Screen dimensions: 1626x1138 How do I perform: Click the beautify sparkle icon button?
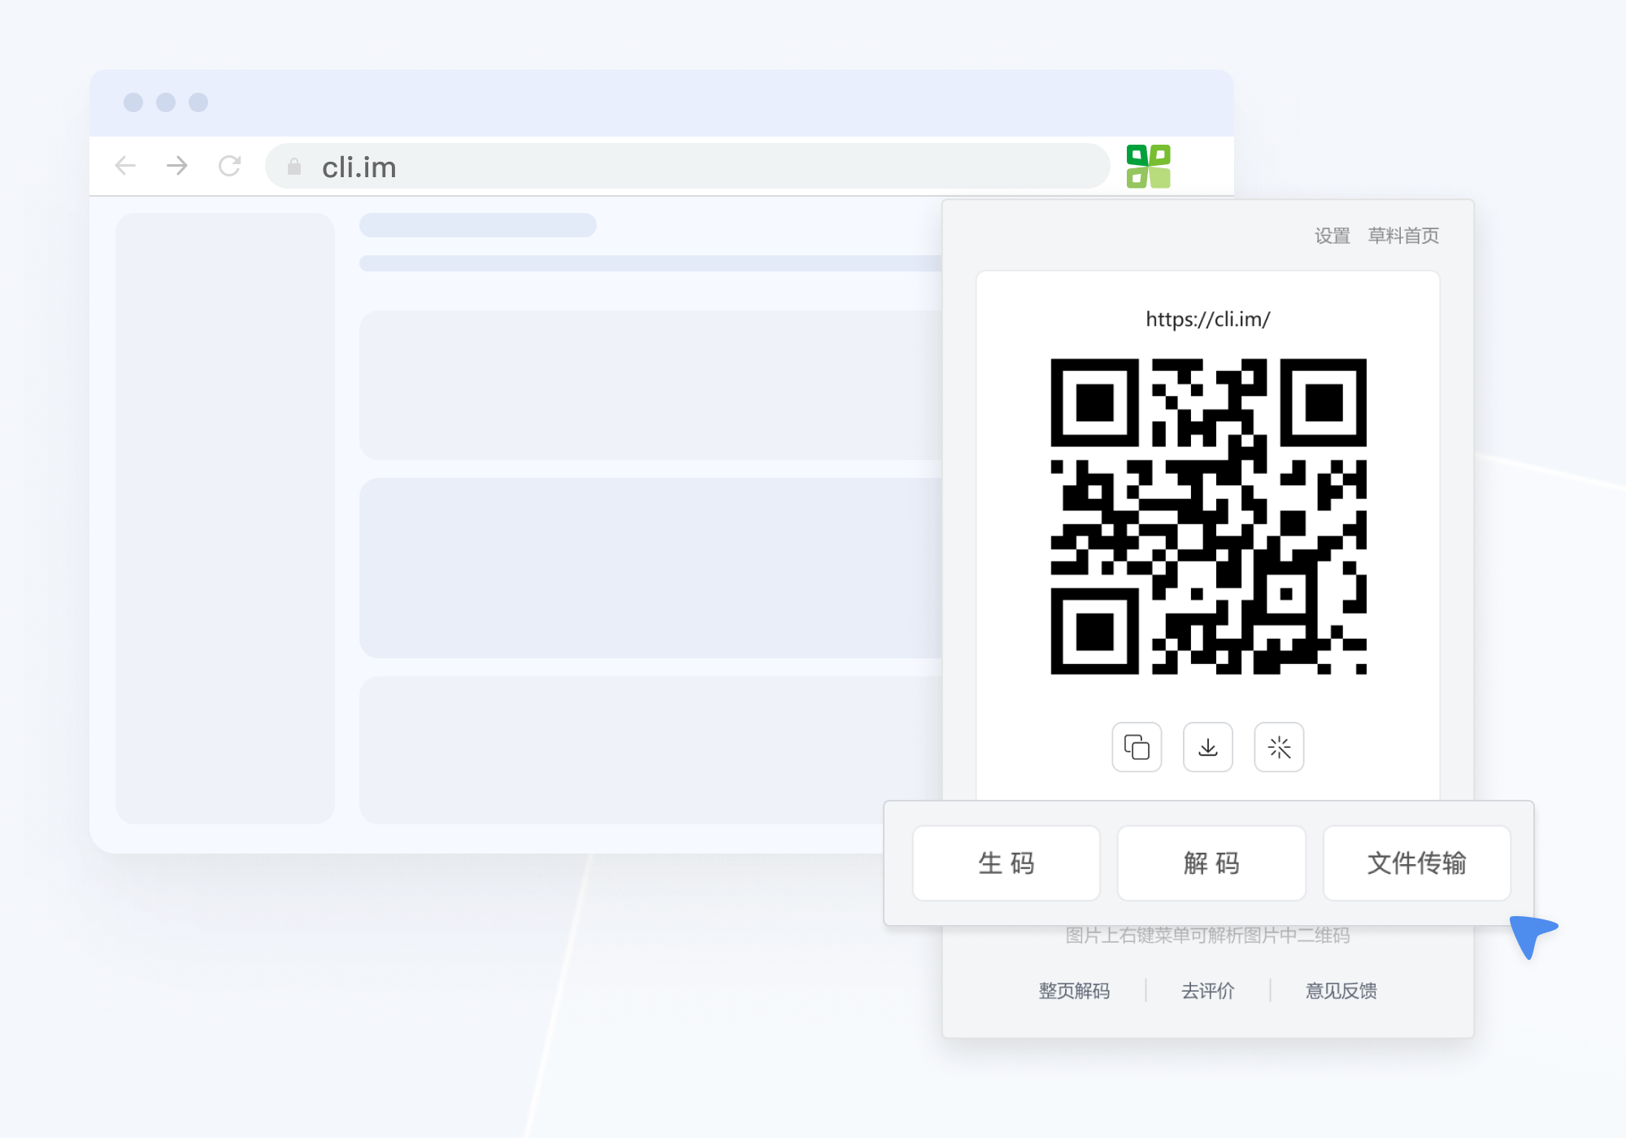coord(1279,747)
